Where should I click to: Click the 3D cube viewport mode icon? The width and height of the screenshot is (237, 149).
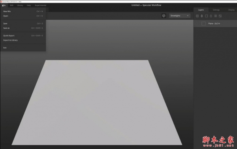(164, 16)
